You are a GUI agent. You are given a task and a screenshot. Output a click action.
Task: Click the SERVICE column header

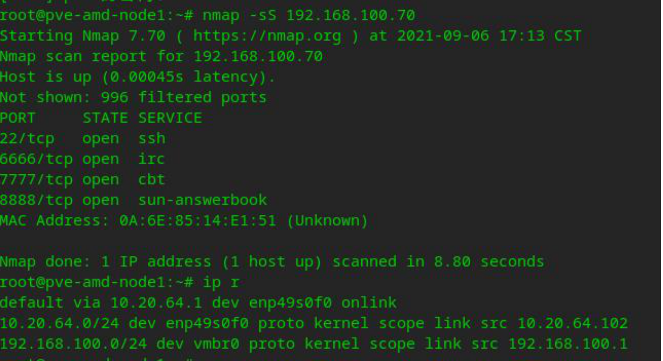tap(170, 118)
